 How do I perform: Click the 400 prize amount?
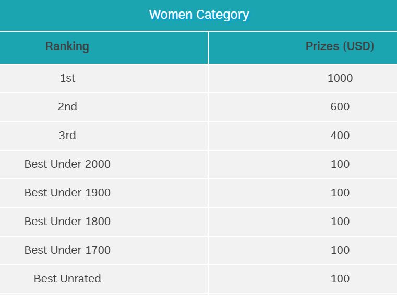340,136
